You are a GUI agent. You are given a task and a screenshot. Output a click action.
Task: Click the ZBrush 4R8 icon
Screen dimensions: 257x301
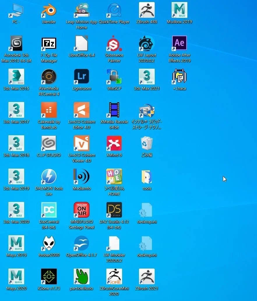point(147,10)
